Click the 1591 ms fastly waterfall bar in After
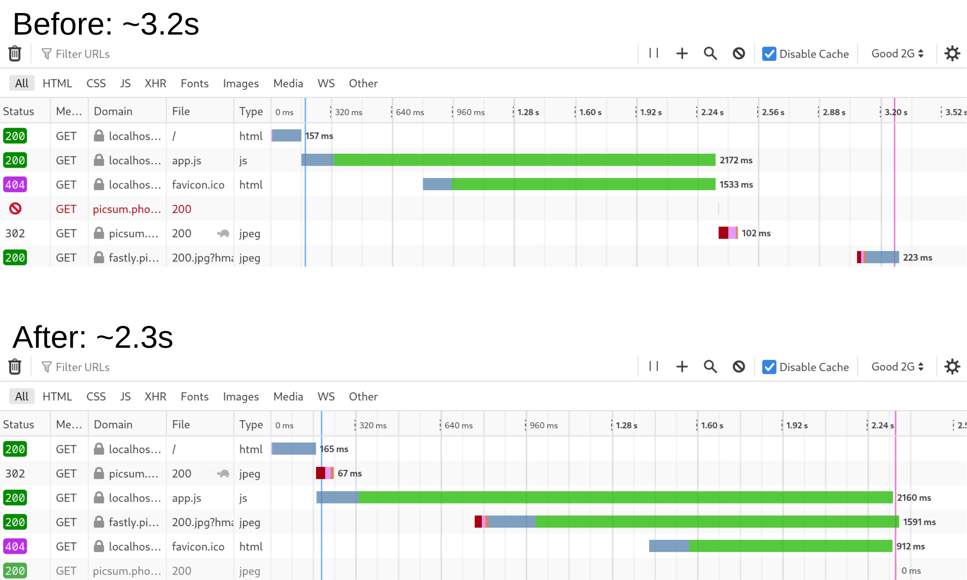 (687, 522)
